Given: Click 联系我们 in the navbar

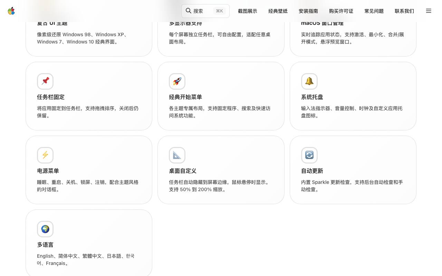Looking at the screenshot, I should (x=404, y=11).
